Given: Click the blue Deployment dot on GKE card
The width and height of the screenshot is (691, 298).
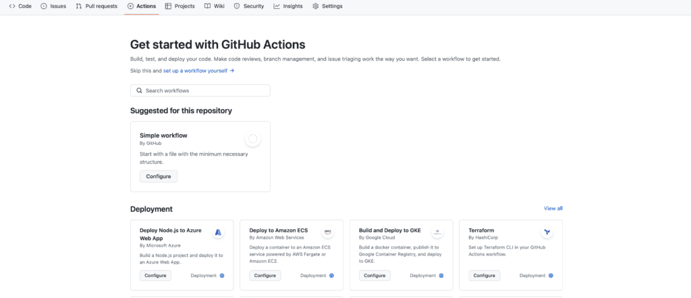Looking at the screenshot, I should pyautogui.click(x=441, y=276).
